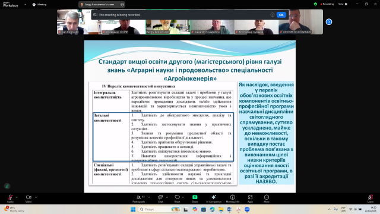
Task: Open the Participants panel
Action: point(139,198)
